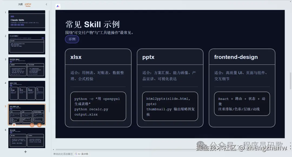Open the app logo menu above the slide
The width and height of the screenshot is (292, 157).
point(58,6)
